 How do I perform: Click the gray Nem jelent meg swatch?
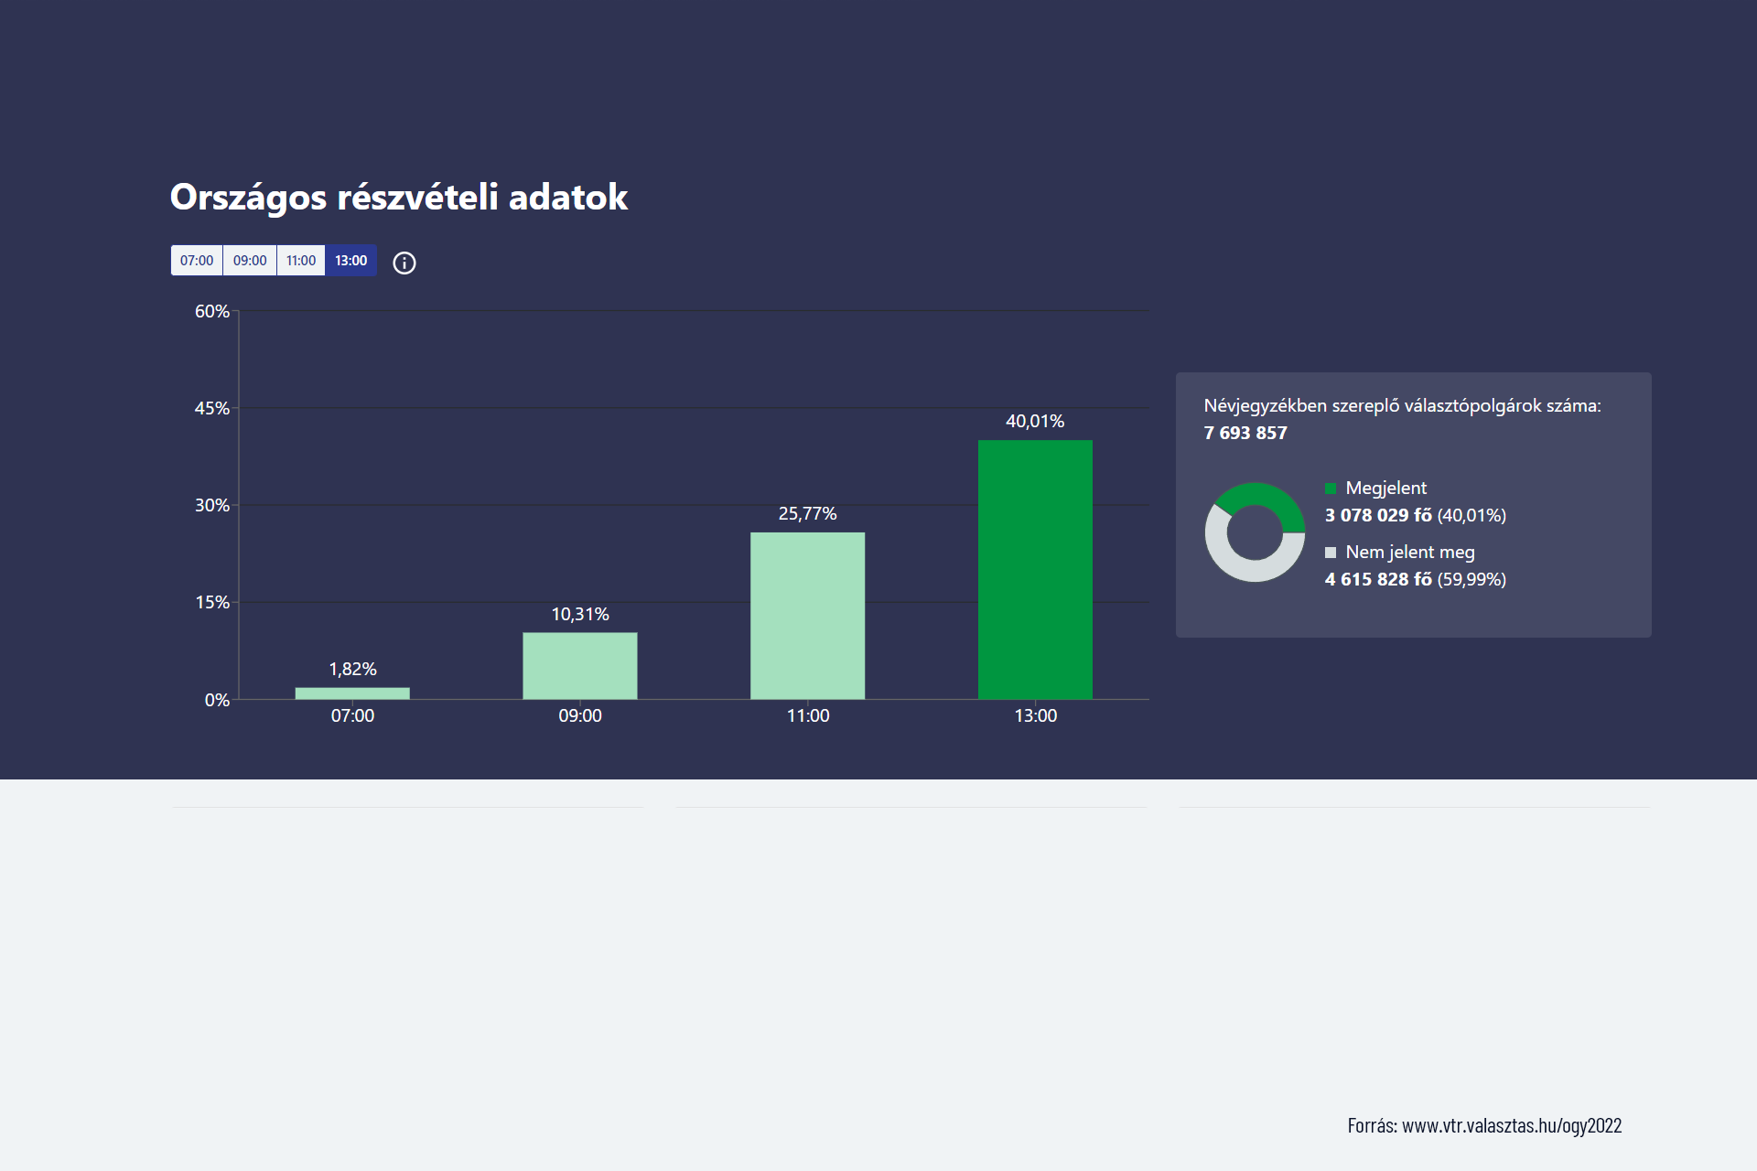(x=1331, y=553)
